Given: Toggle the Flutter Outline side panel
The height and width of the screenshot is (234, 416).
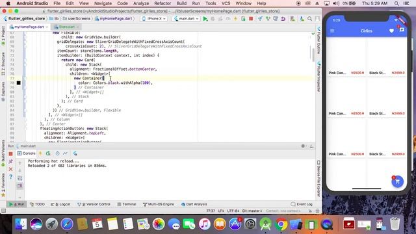Looking at the screenshot, I should 318,40.
